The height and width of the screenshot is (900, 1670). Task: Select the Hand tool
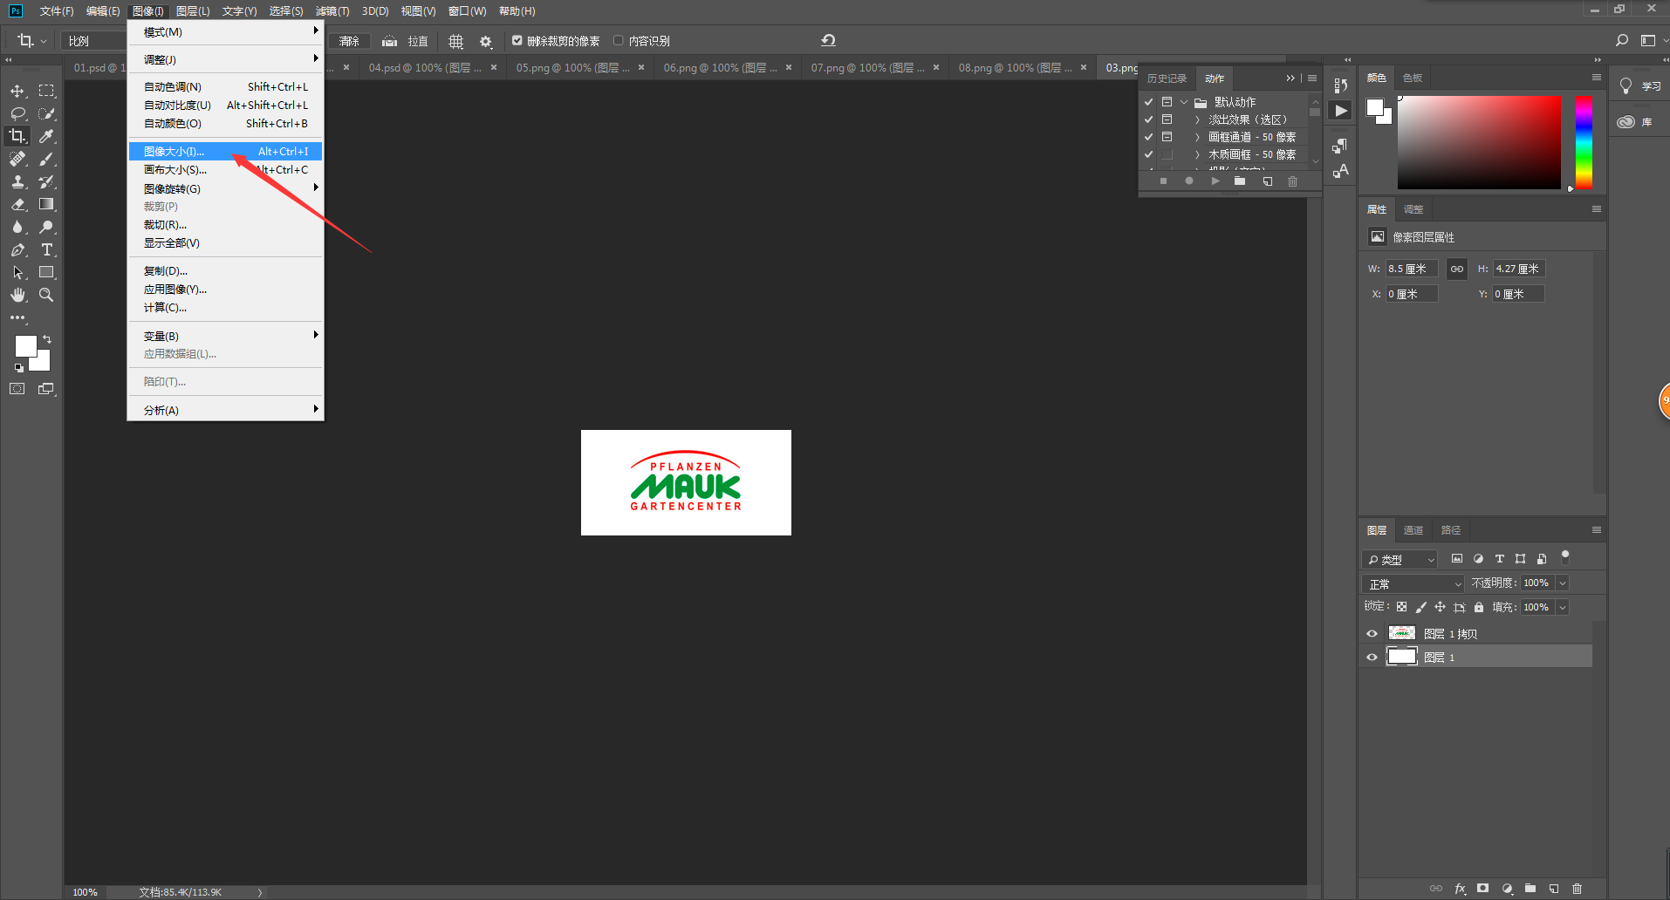(x=17, y=295)
